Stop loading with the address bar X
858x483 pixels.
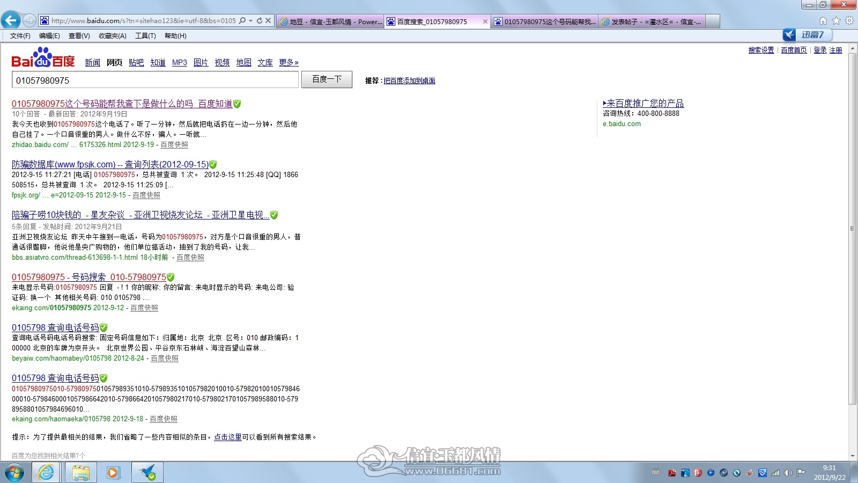[268, 20]
